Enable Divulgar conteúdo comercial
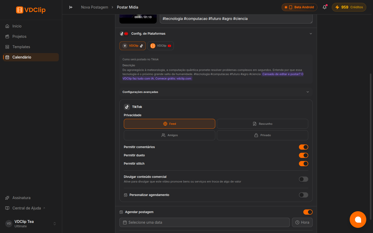The image size is (373, 233). click(304, 179)
